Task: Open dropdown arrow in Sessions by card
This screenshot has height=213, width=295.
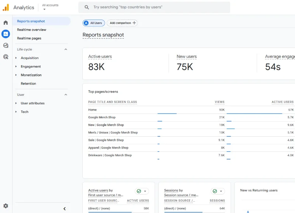Action: coord(221,191)
